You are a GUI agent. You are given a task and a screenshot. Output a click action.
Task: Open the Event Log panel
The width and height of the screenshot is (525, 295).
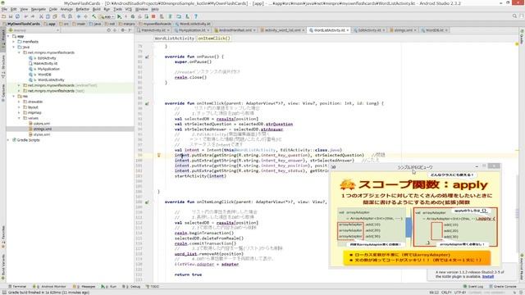(x=473, y=287)
